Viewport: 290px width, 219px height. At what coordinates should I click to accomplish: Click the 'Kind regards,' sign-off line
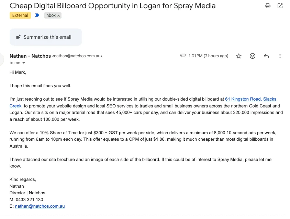point(23,180)
